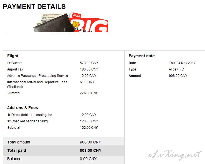Click add-ons subtotal 132.00 CNY
Viewport: 205px width, 164px height.
(89, 128)
